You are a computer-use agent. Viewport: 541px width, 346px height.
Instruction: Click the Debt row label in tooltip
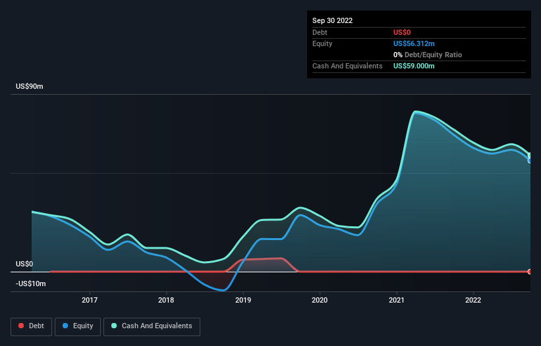click(x=320, y=32)
